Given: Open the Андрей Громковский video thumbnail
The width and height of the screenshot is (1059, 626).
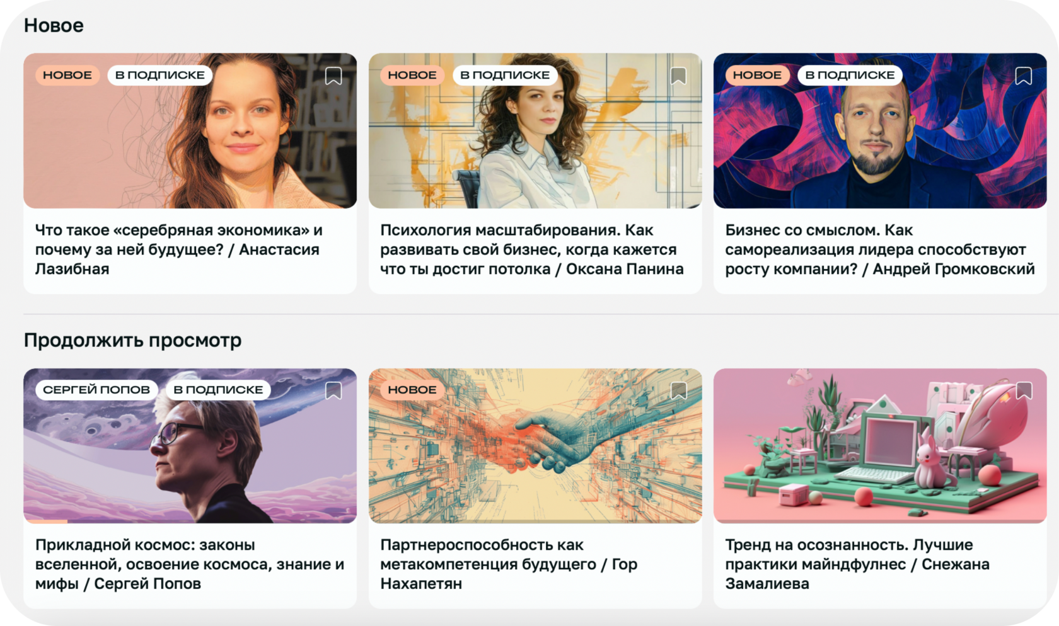Looking at the screenshot, I should [x=880, y=131].
